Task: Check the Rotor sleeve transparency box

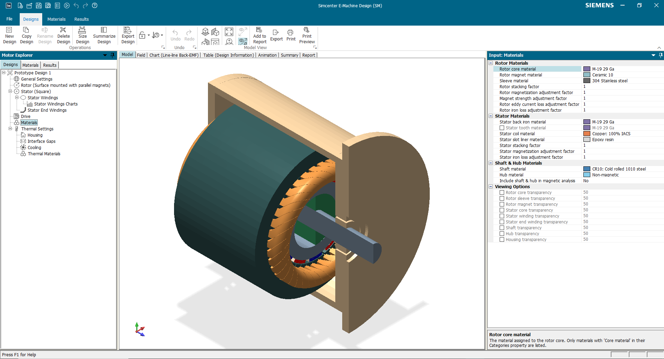Action: point(502,199)
